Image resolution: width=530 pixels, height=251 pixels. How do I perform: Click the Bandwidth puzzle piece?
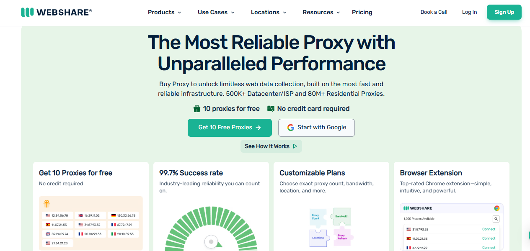coord(342,216)
